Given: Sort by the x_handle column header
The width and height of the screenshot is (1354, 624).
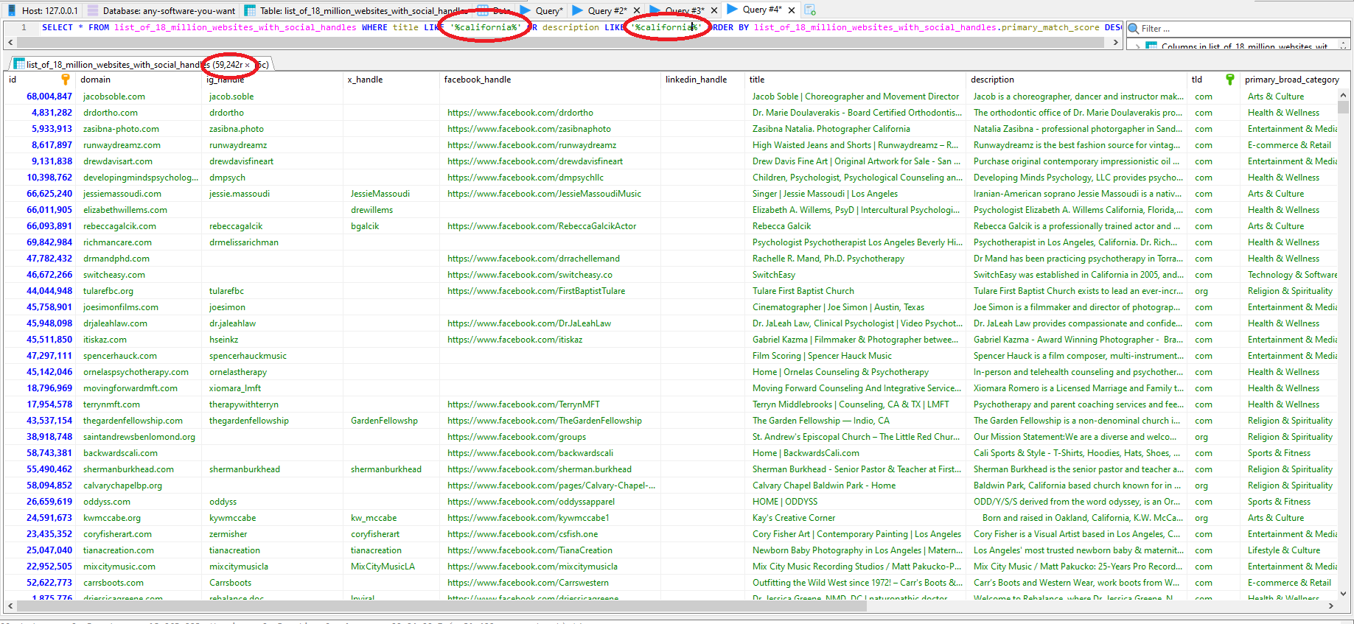Looking at the screenshot, I should pyautogui.click(x=391, y=80).
